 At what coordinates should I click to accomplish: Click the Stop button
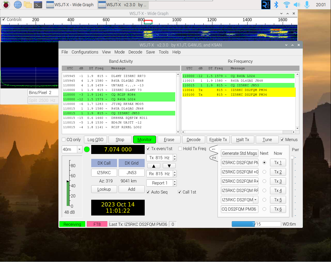(120, 140)
